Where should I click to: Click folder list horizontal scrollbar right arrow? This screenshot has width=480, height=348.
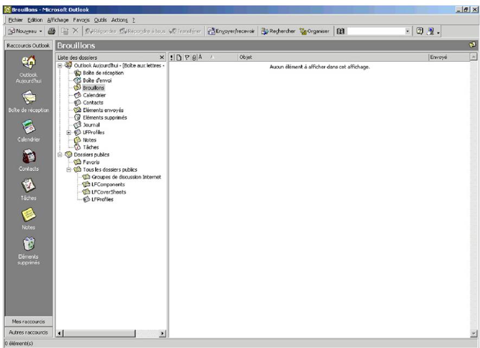pos(163,333)
